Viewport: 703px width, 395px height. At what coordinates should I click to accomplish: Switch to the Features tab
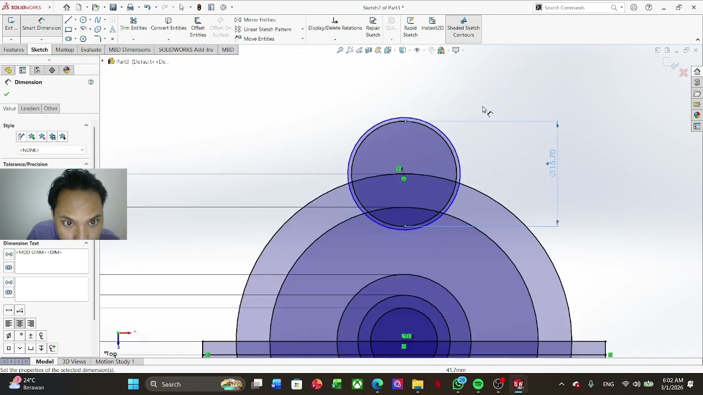pos(14,49)
